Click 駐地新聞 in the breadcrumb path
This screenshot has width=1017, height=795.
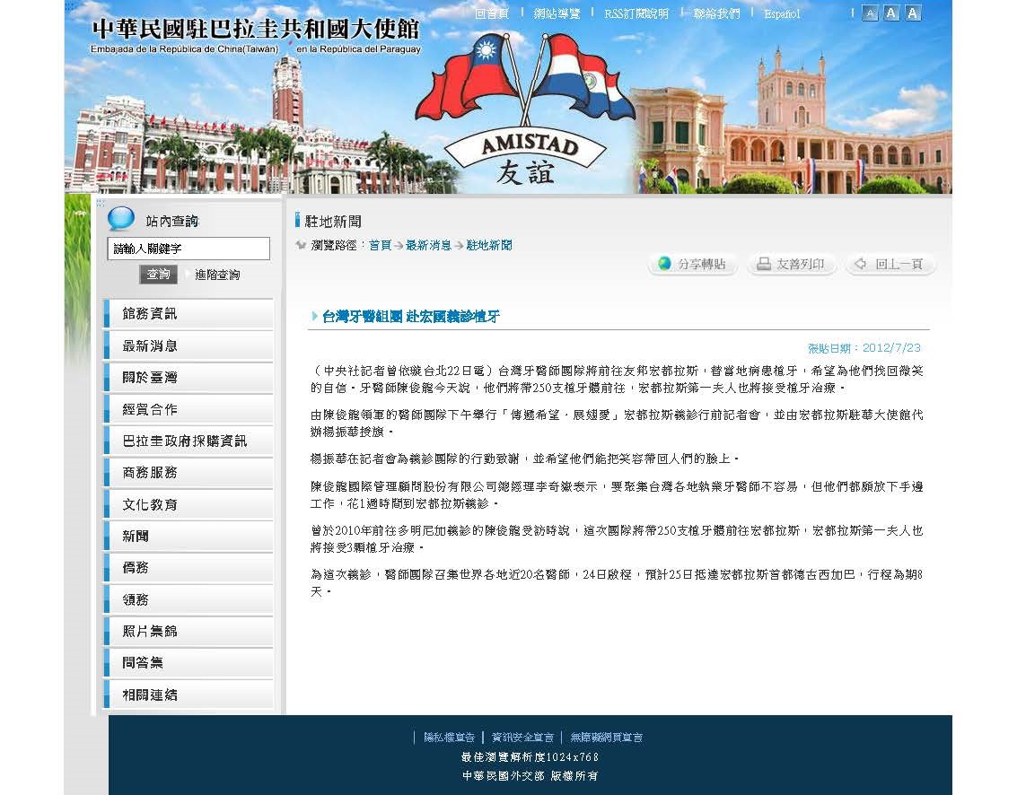coord(489,245)
